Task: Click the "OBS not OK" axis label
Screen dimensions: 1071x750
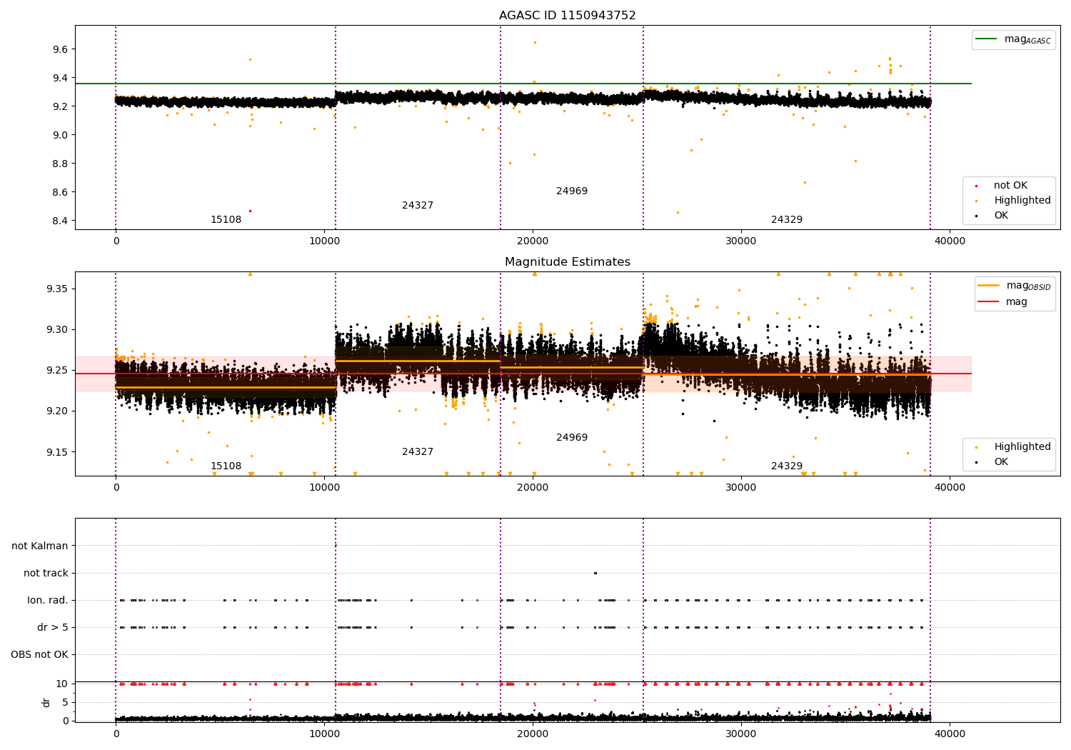Action: (39, 654)
